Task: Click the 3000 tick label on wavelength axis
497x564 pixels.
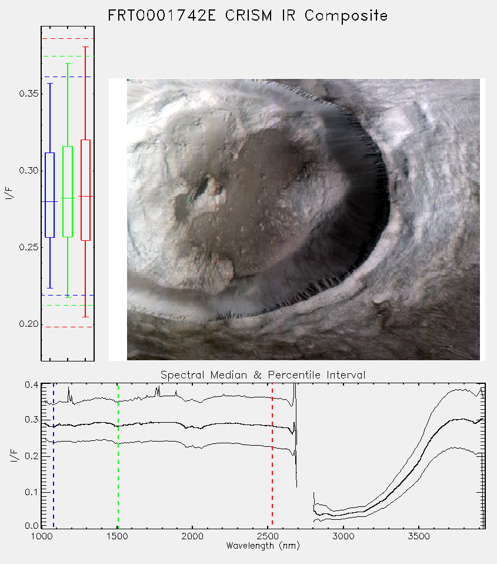Action: pyautogui.click(x=343, y=536)
